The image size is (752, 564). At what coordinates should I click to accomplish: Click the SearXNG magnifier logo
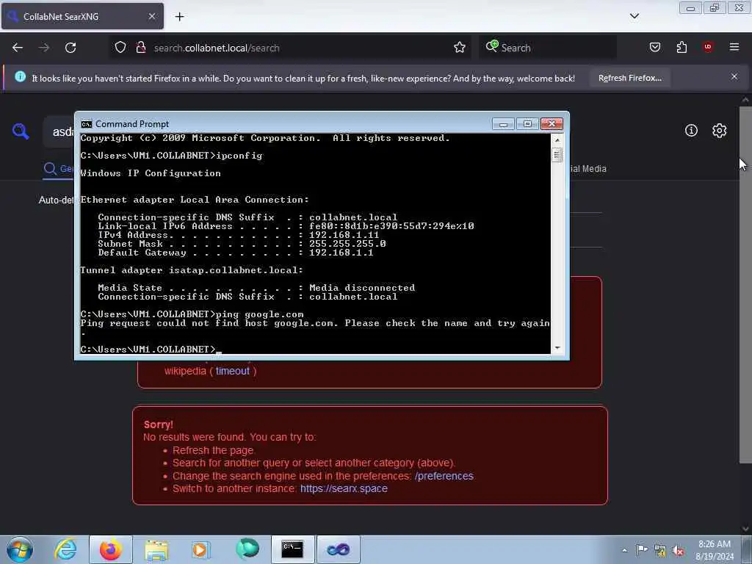(x=21, y=131)
